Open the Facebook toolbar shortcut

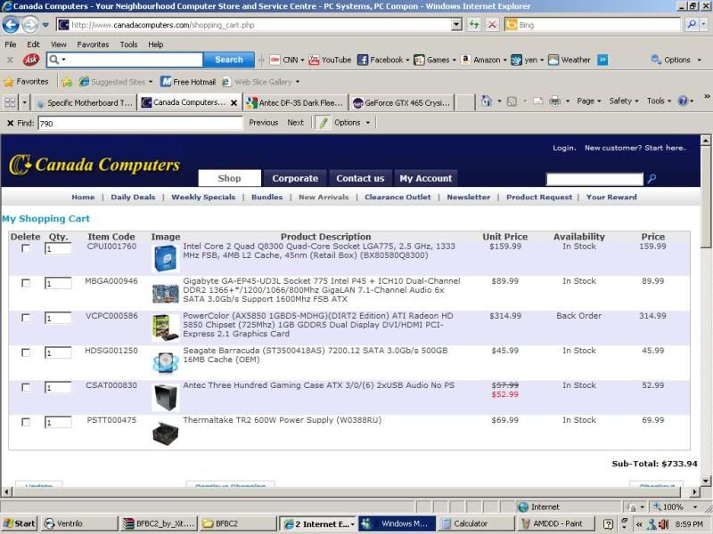383,60
